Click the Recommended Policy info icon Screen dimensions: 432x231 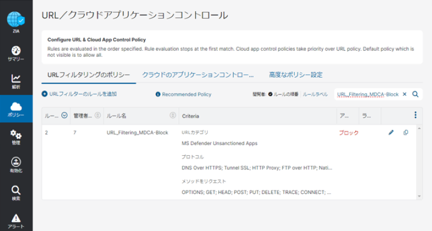pos(158,94)
